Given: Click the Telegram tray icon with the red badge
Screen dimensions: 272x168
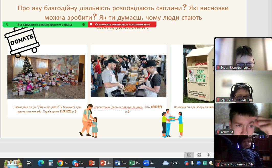Looking at the screenshot, I should 186,163.
